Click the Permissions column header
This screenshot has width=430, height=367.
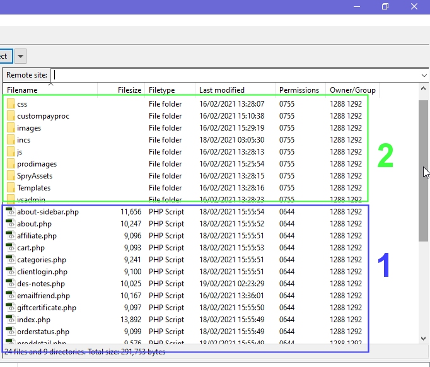(x=300, y=90)
